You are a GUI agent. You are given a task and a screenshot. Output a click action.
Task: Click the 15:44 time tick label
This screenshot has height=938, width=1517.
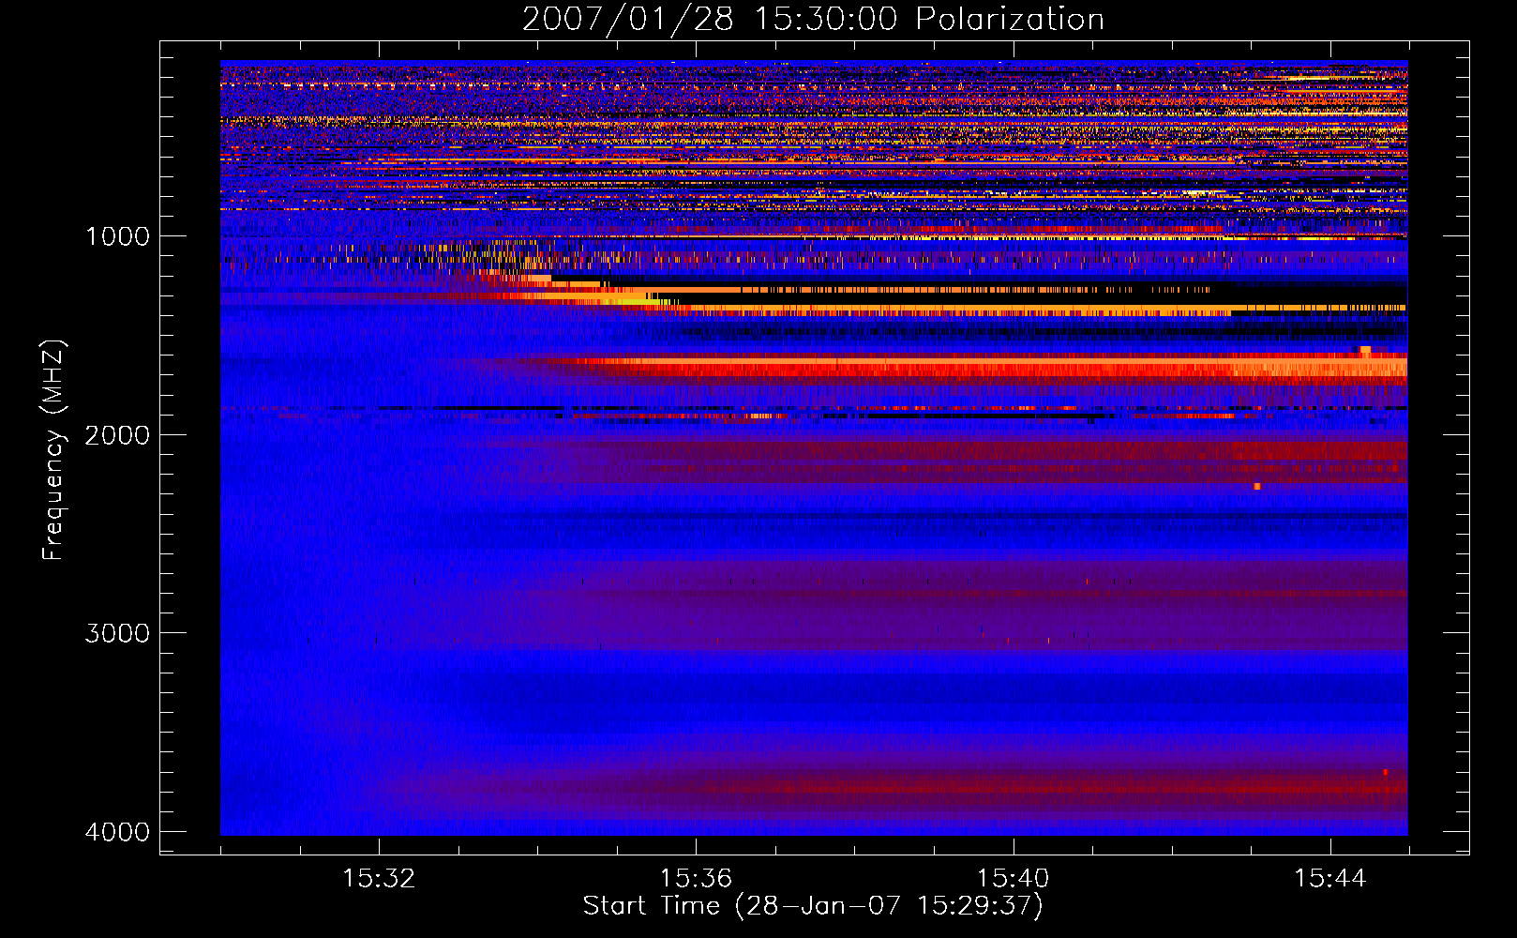(1330, 879)
